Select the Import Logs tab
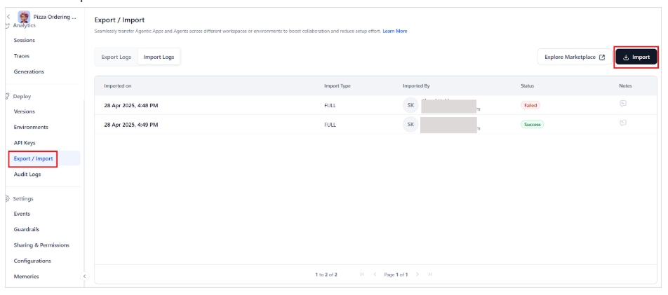 [x=159, y=57]
